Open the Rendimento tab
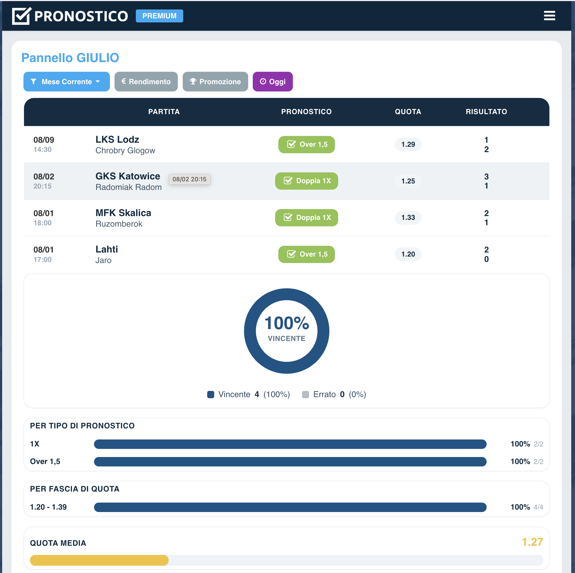Viewport: 575px width, 573px height. (146, 81)
